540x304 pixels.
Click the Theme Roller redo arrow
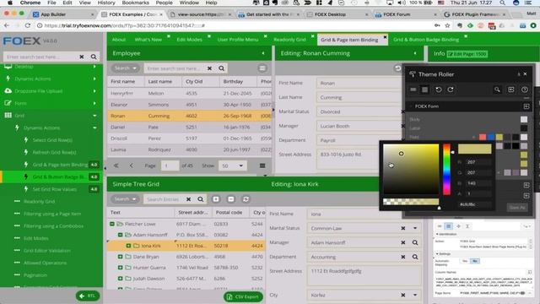451,90
